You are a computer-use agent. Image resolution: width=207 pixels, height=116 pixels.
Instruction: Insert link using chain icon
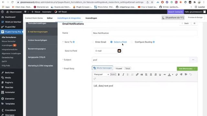tap(137, 74)
